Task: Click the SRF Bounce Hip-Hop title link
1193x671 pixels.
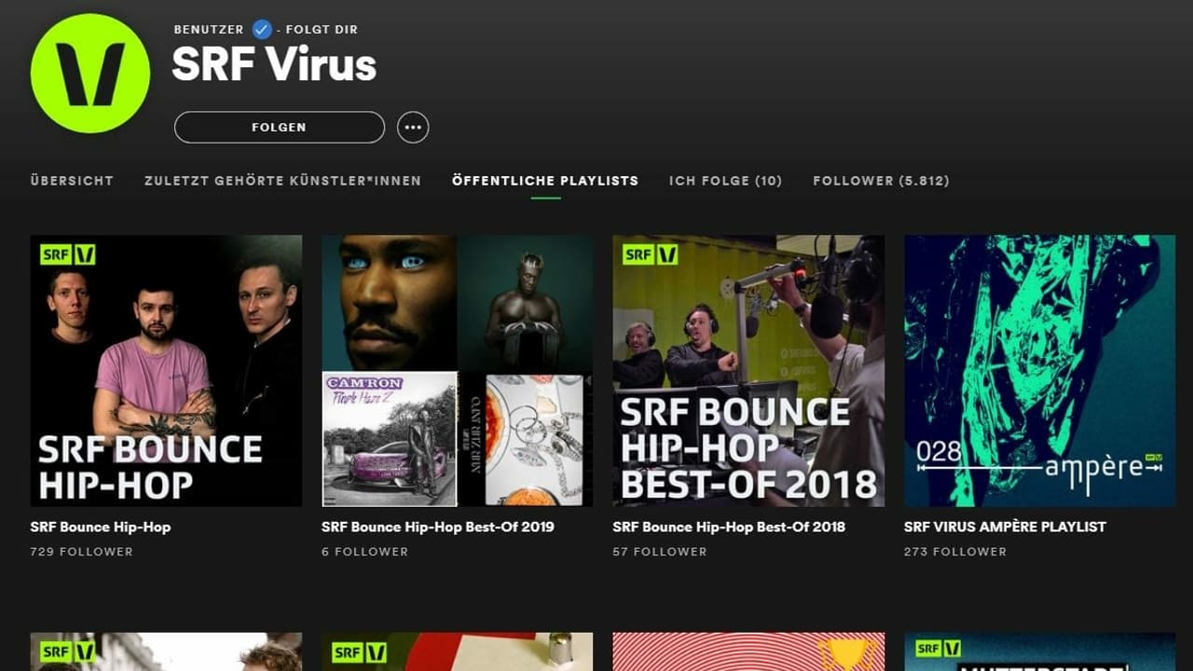Action: click(x=101, y=527)
